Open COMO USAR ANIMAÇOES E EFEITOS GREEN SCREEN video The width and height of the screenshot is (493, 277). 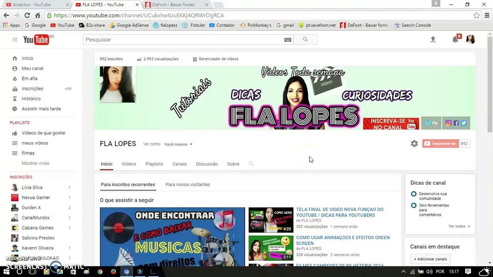(343, 240)
